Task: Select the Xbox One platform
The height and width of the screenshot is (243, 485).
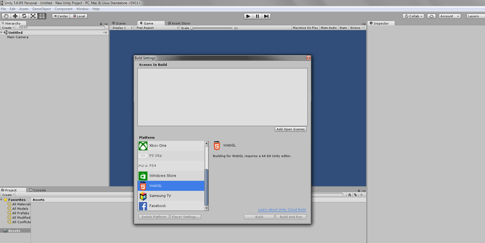Action: click(171, 146)
